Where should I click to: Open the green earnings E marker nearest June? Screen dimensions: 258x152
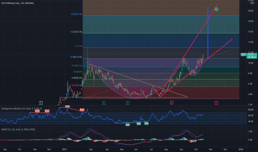(x=128, y=103)
